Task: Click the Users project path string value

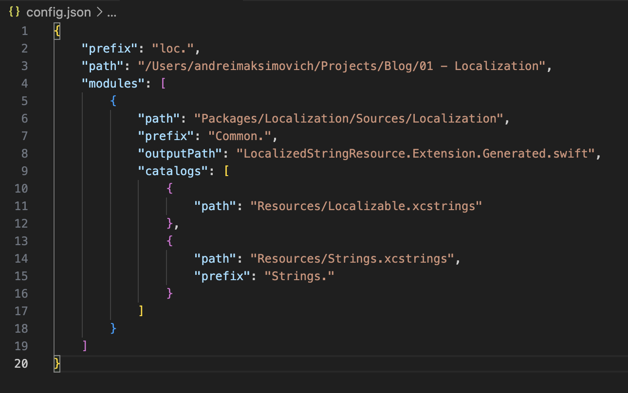Action: tap(341, 66)
